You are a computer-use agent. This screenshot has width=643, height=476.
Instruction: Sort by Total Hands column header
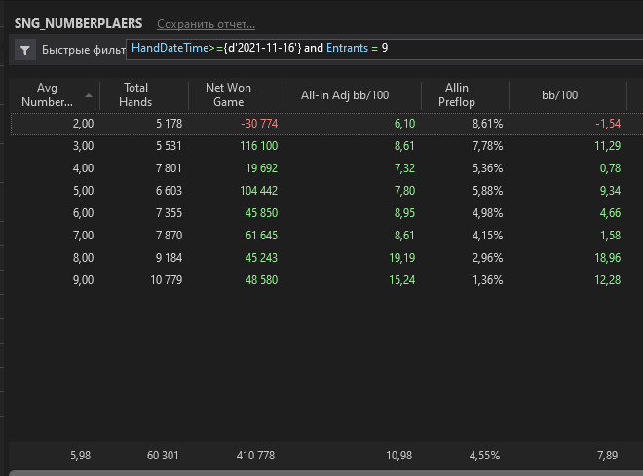tap(135, 95)
